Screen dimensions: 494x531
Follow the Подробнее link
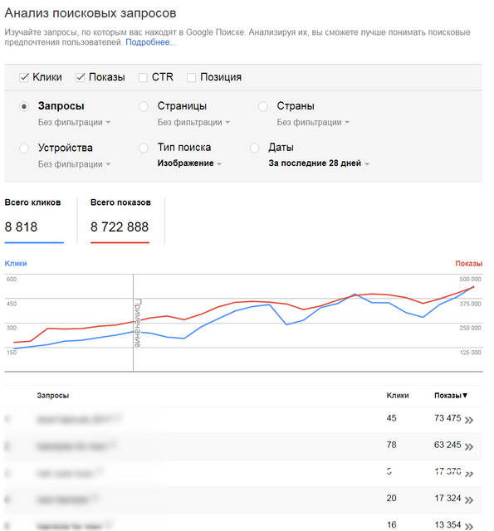(x=151, y=42)
